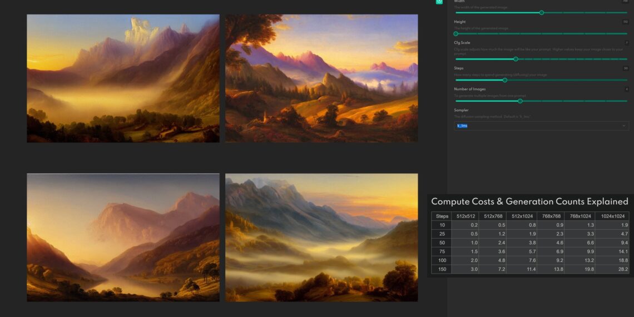Click the Steps value box beside Steps slider
The height and width of the screenshot is (317, 634).
pyautogui.click(x=626, y=68)
